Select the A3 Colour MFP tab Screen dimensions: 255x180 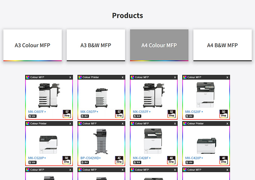click(33, 45)
